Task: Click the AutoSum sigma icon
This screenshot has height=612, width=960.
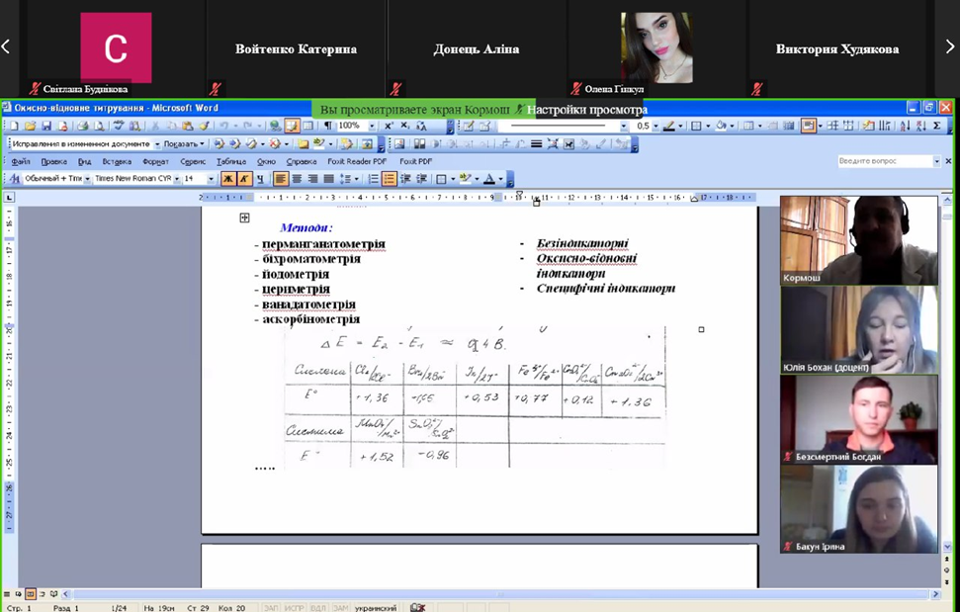Action: coord(937,126)
